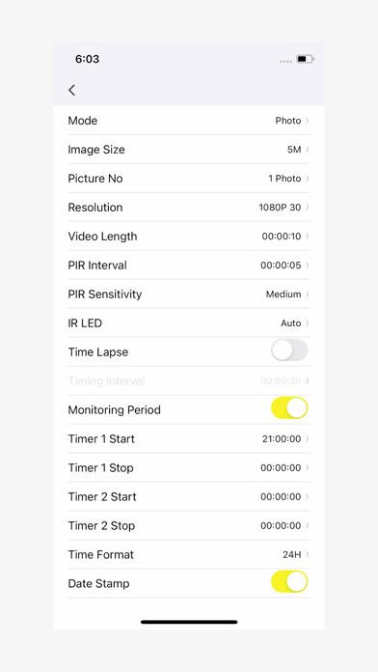Tap the battery status icon
The image size is (378, 672).
coord(306,59)
